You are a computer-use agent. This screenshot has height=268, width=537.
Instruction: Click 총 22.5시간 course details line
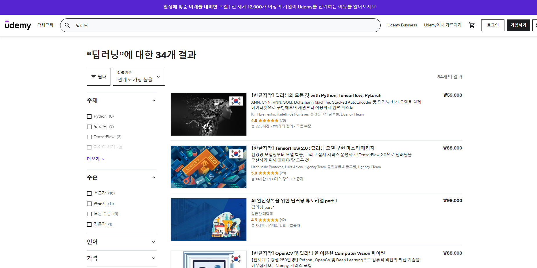coord(281,126)
